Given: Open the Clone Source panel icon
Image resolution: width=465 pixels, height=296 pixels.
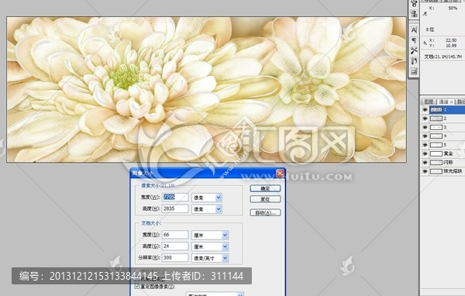Looking at the screenshot, I should (x=414, y=60).
